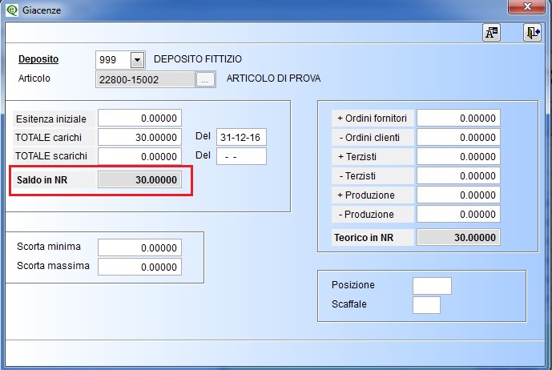The height and width of the screenshot is (370, 552).
Task: Click the exit door icon
Action: click(x=533, y=32)
